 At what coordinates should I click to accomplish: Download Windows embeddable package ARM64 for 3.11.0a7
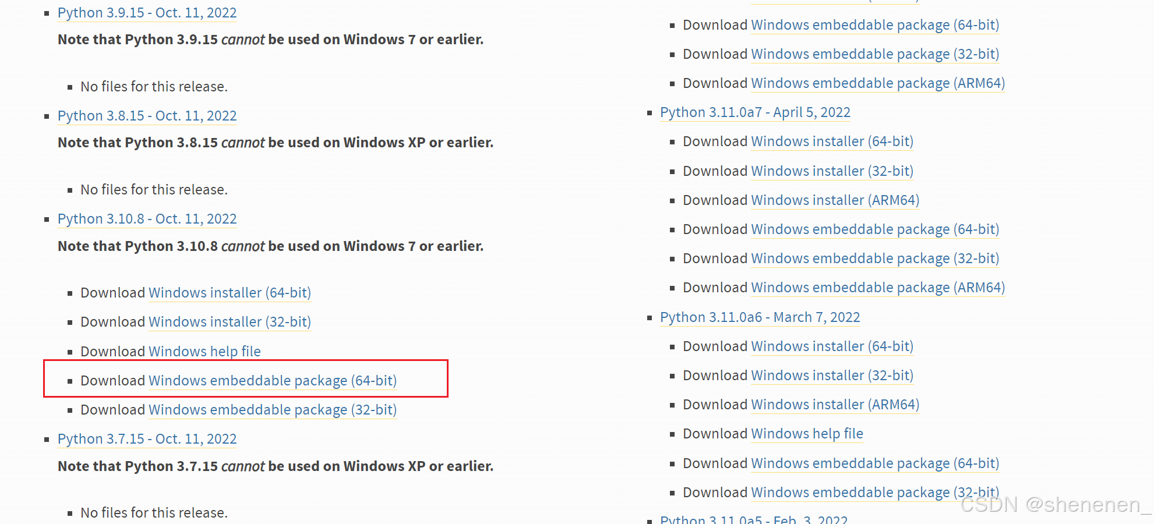pos(877,287)
